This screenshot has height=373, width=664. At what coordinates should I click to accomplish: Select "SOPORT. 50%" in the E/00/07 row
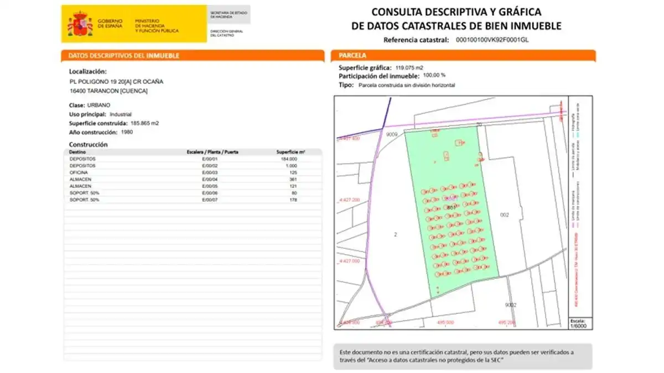pos(84,199)
